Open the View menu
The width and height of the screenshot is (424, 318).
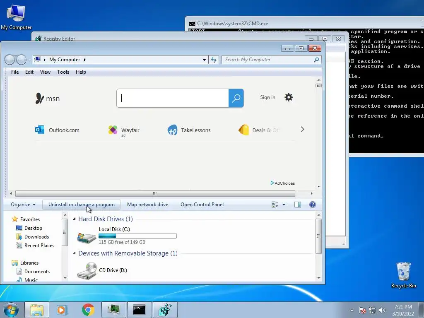pos(45,72)
